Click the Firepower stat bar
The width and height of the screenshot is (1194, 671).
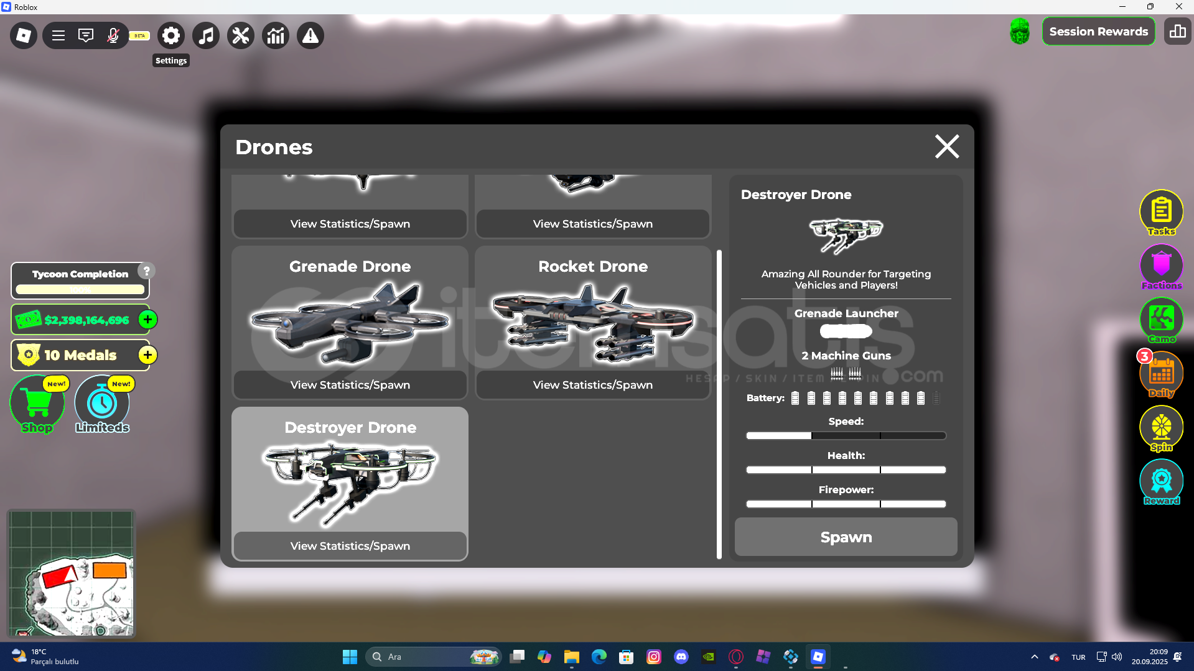[x=846, y=504]
